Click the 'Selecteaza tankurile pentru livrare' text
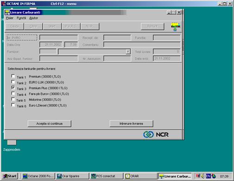Image resolution: width=234 pixels, height=181 pixels. [x=32, y=69]
